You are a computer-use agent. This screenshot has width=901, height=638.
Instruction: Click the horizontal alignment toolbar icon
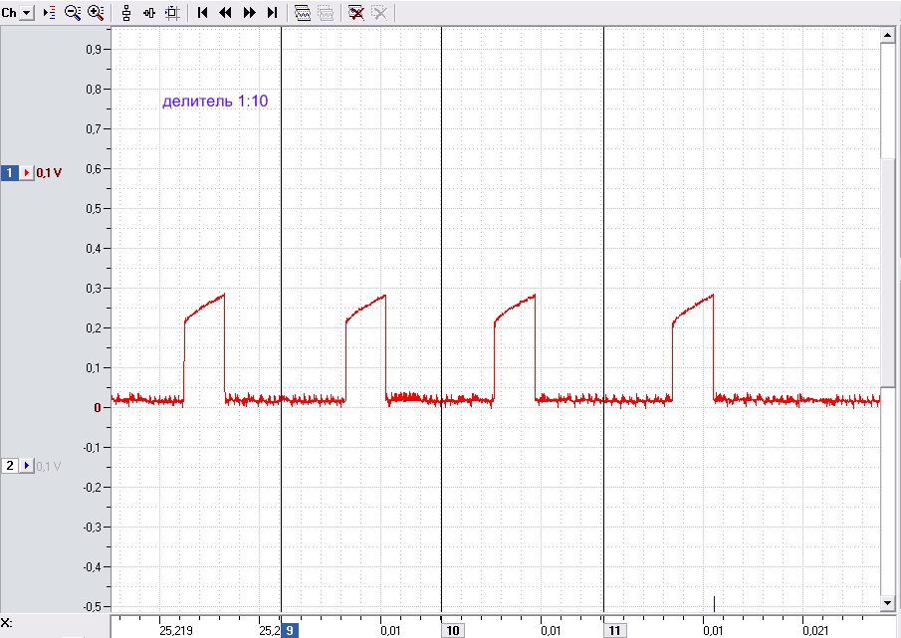pyautogui.click(x=149, y=13)
